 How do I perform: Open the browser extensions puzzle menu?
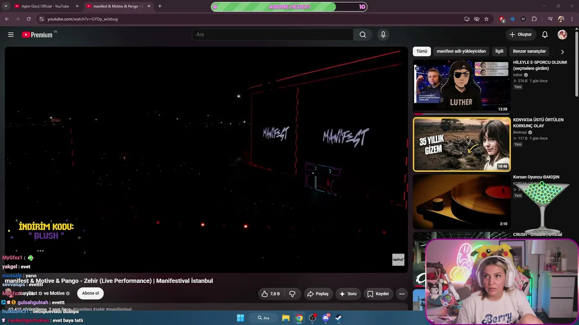534,19
